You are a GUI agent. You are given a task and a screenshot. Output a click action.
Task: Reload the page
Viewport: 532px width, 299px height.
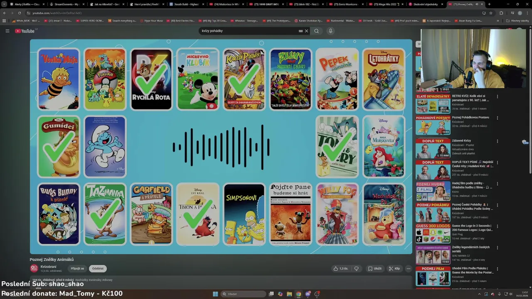(19, 13)
